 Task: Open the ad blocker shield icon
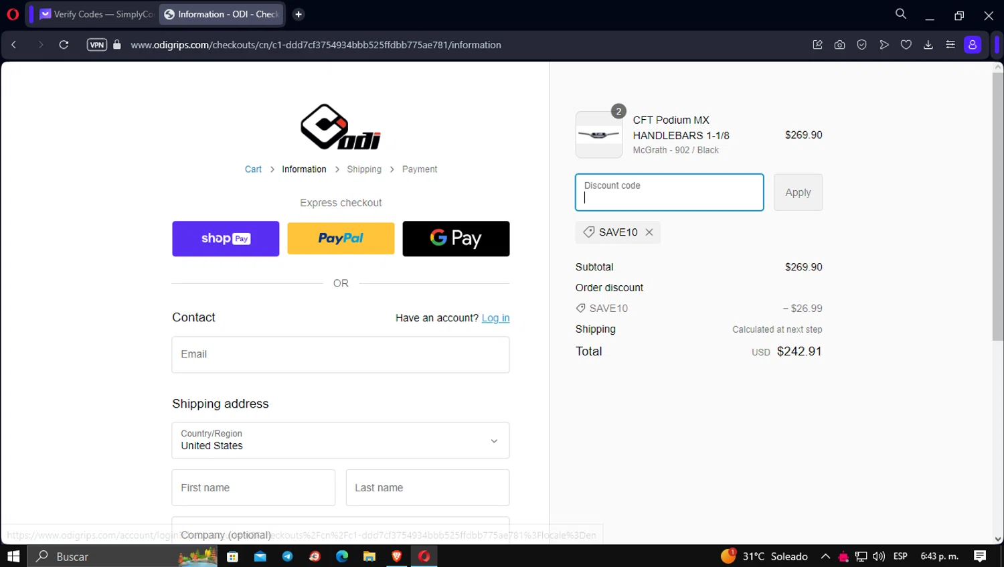tap(862, 45)
